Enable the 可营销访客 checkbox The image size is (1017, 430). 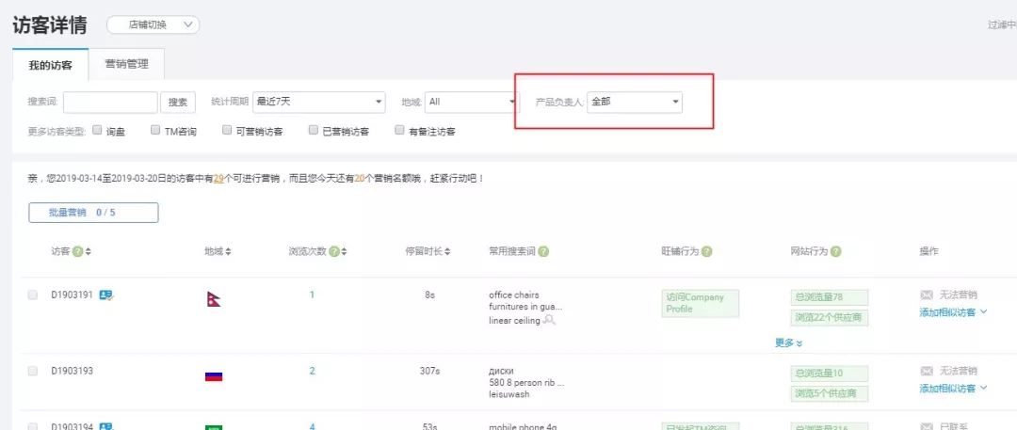click(x=226, y=130)
